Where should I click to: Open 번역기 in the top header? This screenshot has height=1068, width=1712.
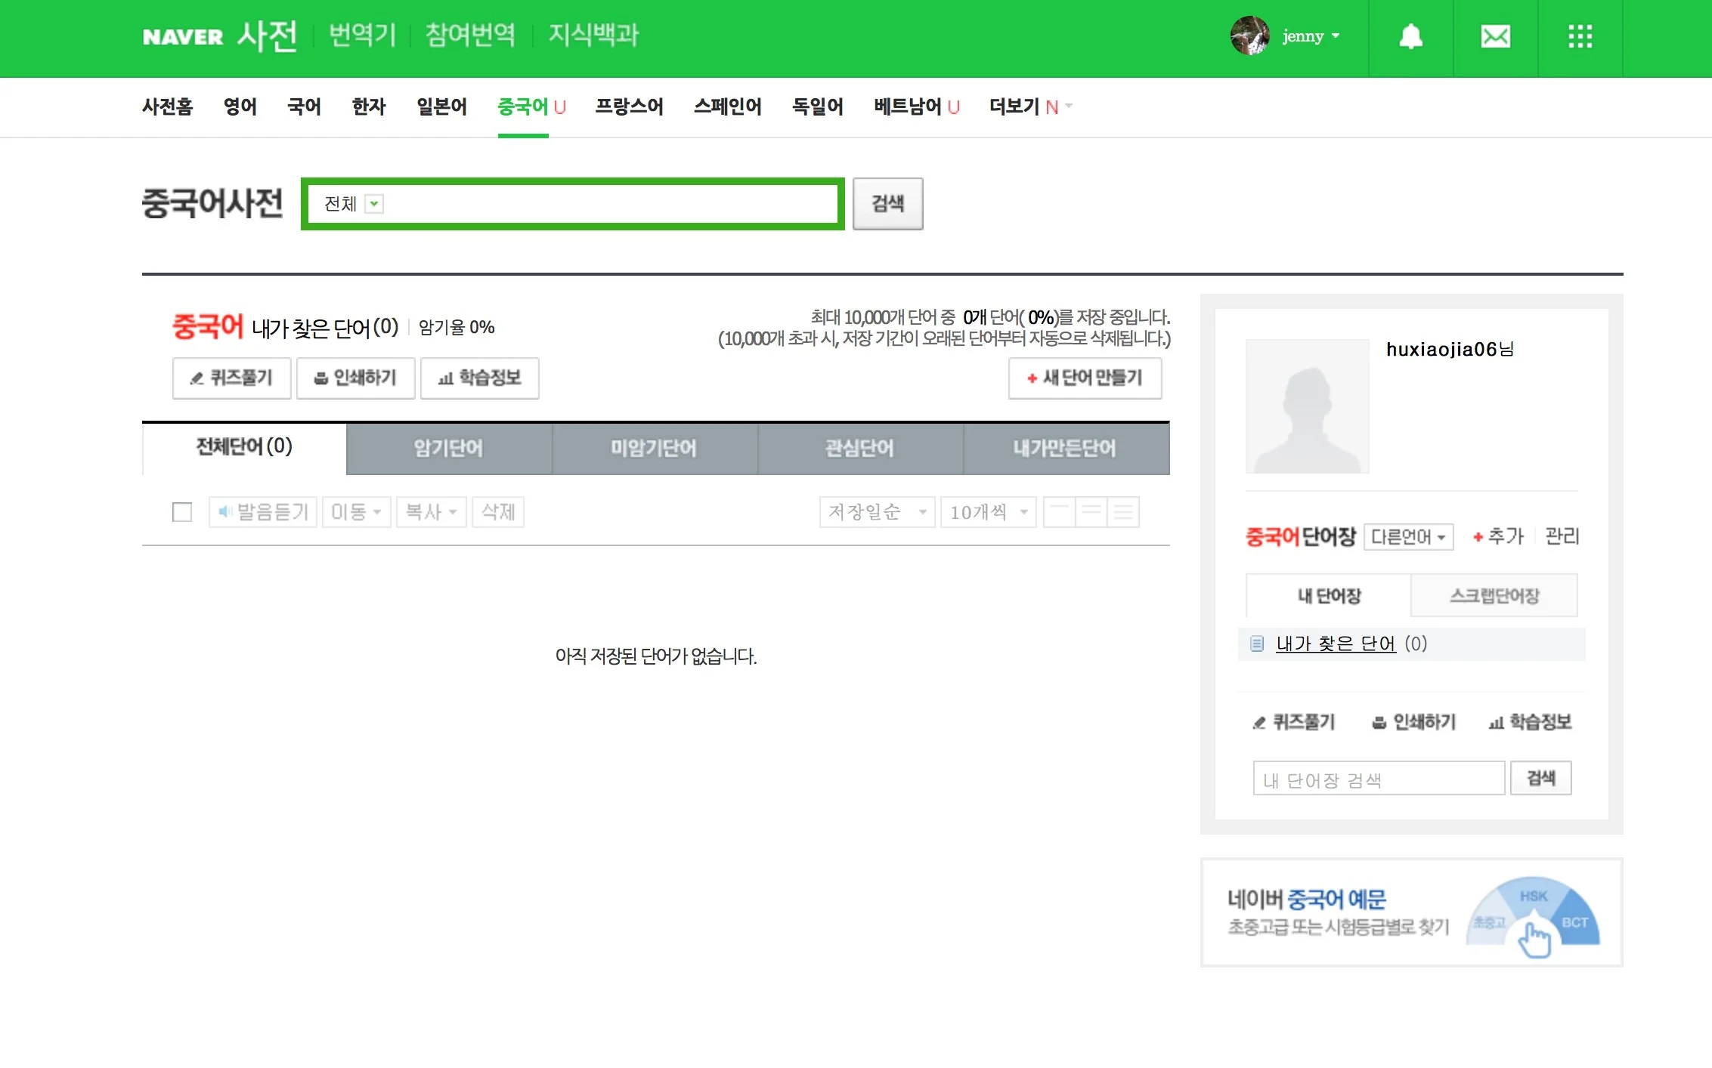[362, 35]
